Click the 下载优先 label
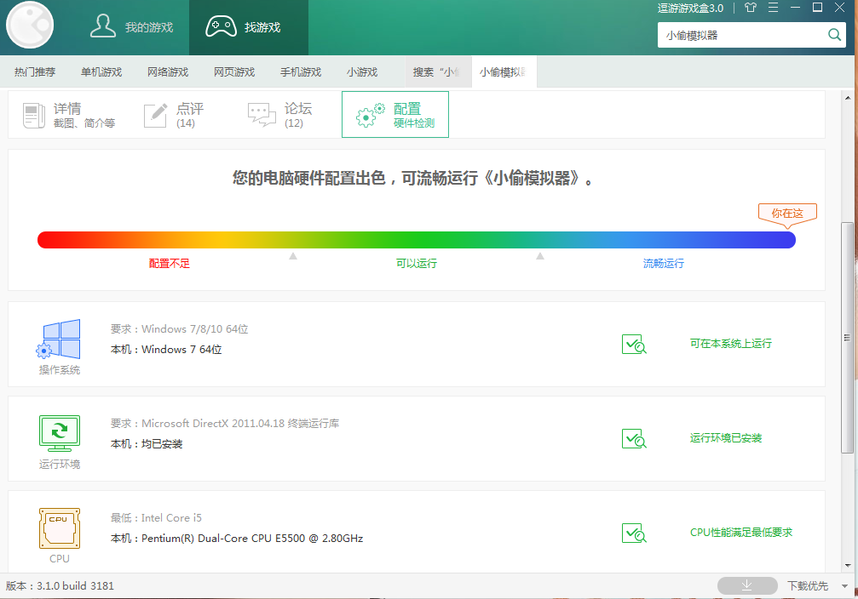Viewport: 858px width, 599px height. click(809, 586)
